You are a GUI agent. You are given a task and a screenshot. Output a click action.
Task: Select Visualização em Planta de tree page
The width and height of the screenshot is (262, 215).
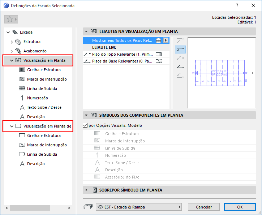point(38,126)
